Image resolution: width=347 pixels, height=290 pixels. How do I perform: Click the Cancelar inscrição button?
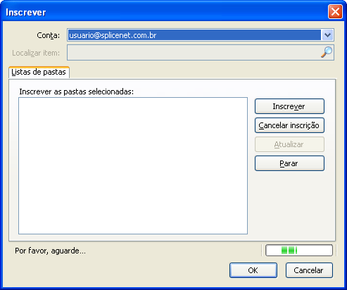[x=289, y=125]
